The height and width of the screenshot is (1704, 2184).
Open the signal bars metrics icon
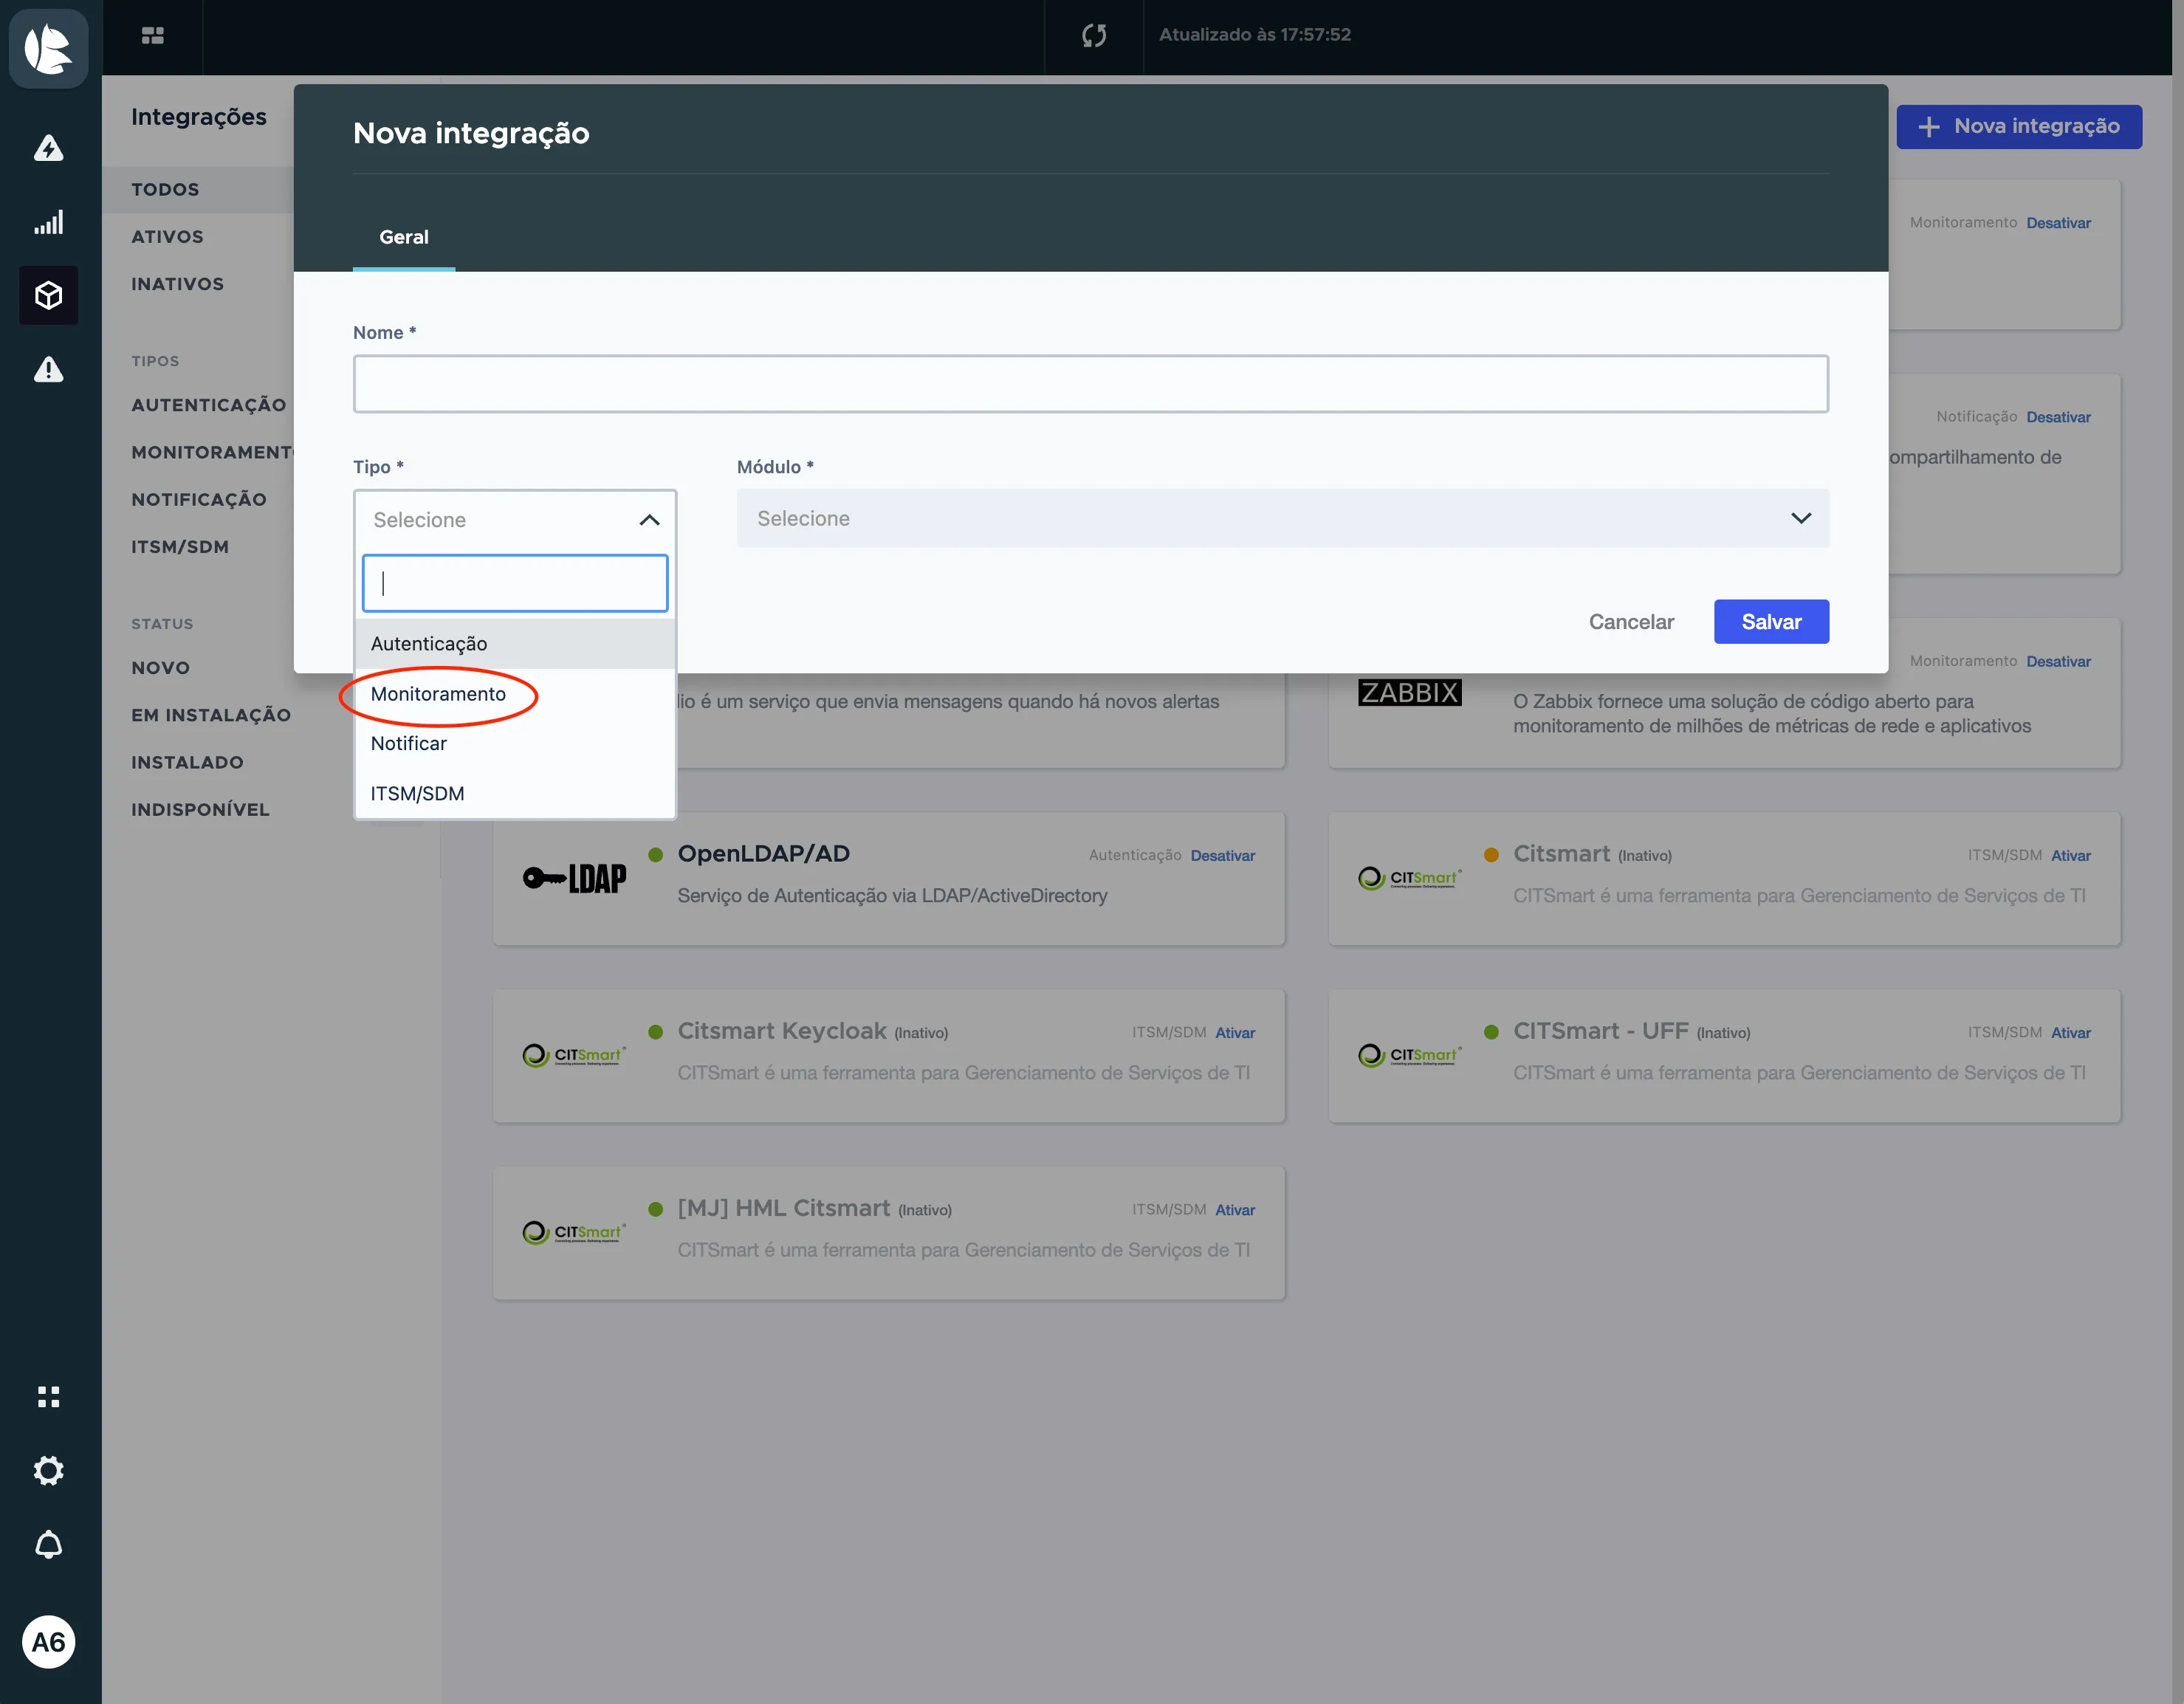click(48, 222)
